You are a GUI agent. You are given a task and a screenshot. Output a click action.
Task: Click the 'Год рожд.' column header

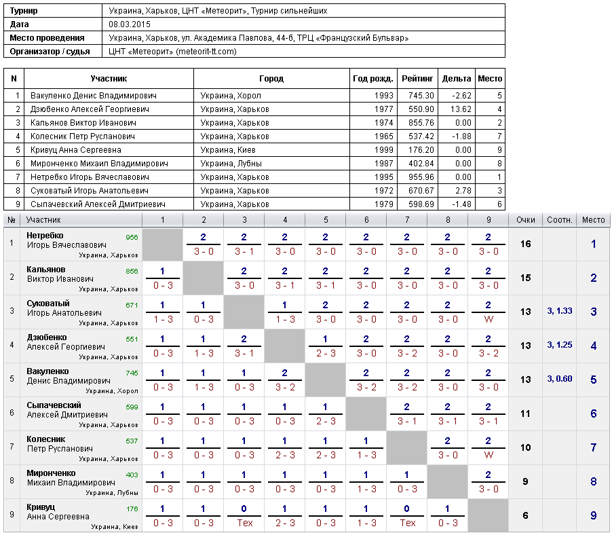(373, 79)
